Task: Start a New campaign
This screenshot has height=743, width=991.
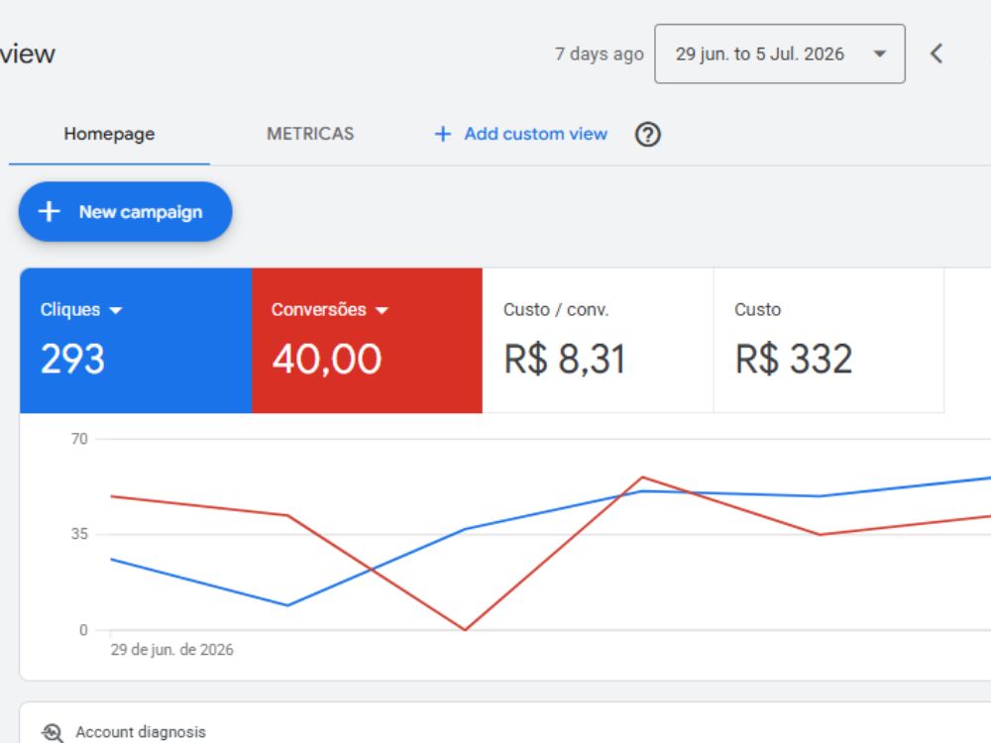Action: click(x=125, y=212)
